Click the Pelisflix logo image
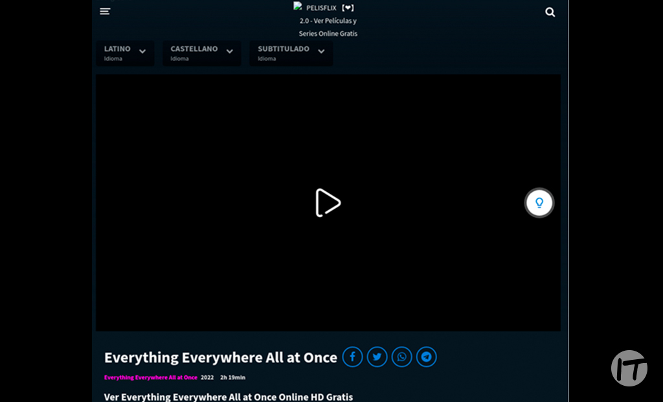663x402 pixels. 298,6
